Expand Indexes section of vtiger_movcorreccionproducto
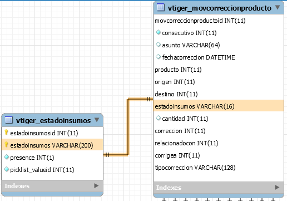The width and height of the screenshot is (287, 201). tap(277, 187)
